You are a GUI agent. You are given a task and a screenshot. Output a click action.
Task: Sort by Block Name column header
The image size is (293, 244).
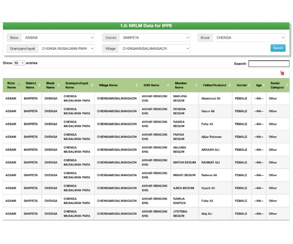pyautogui.click(x=51, y=85)
